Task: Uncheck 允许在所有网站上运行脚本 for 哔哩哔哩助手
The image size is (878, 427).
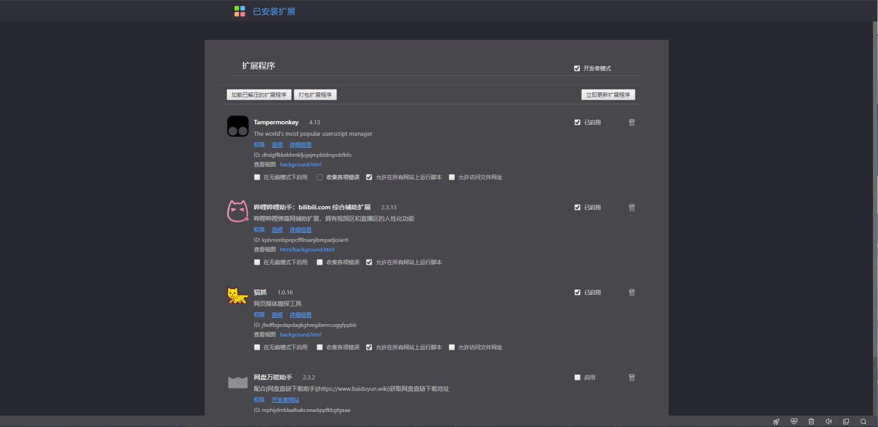Action: coord(369,262)
